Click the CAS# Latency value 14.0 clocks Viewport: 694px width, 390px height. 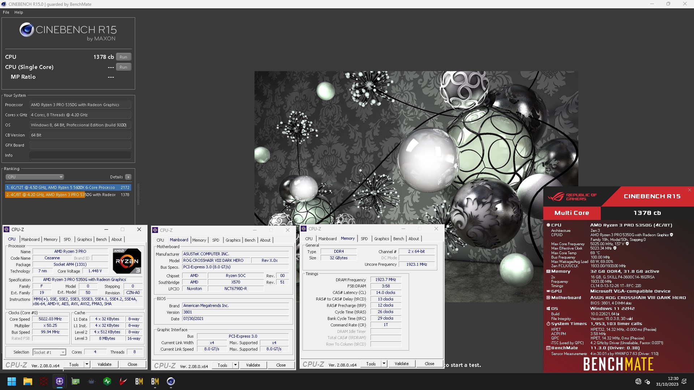(x=386, y=292)
